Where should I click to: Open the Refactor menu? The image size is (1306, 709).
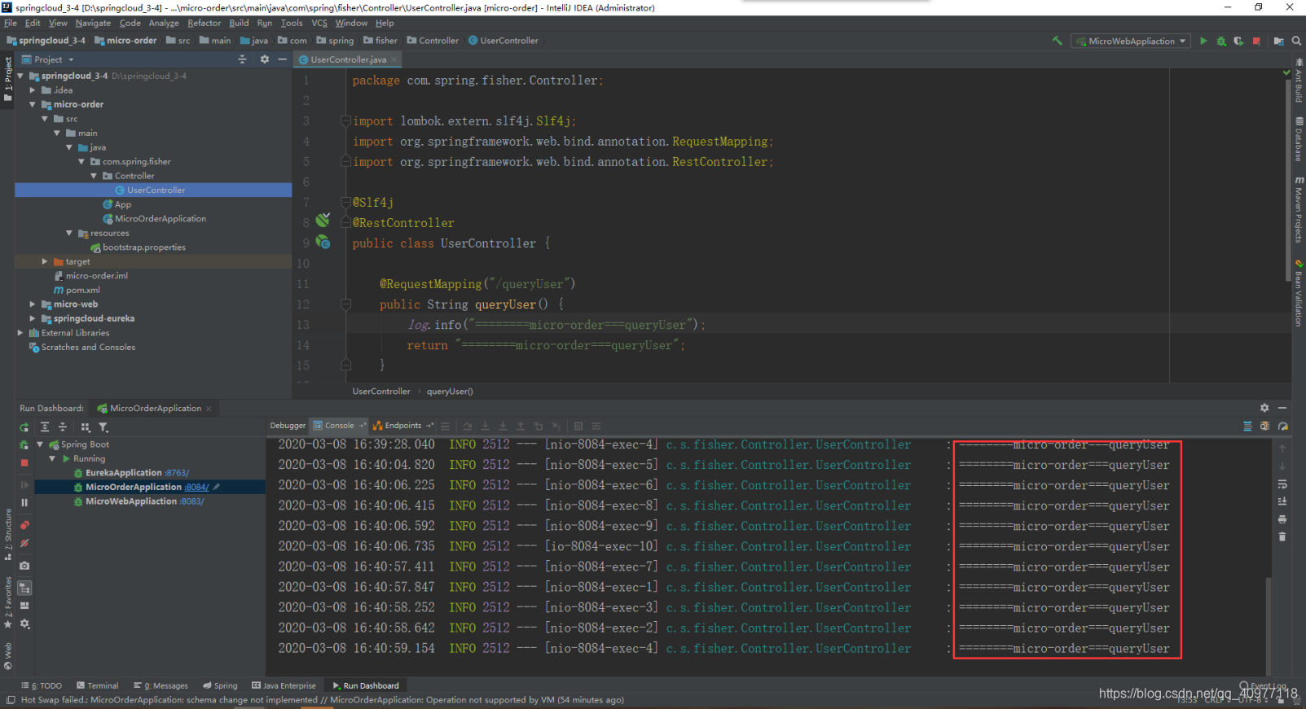coord(204,23)
